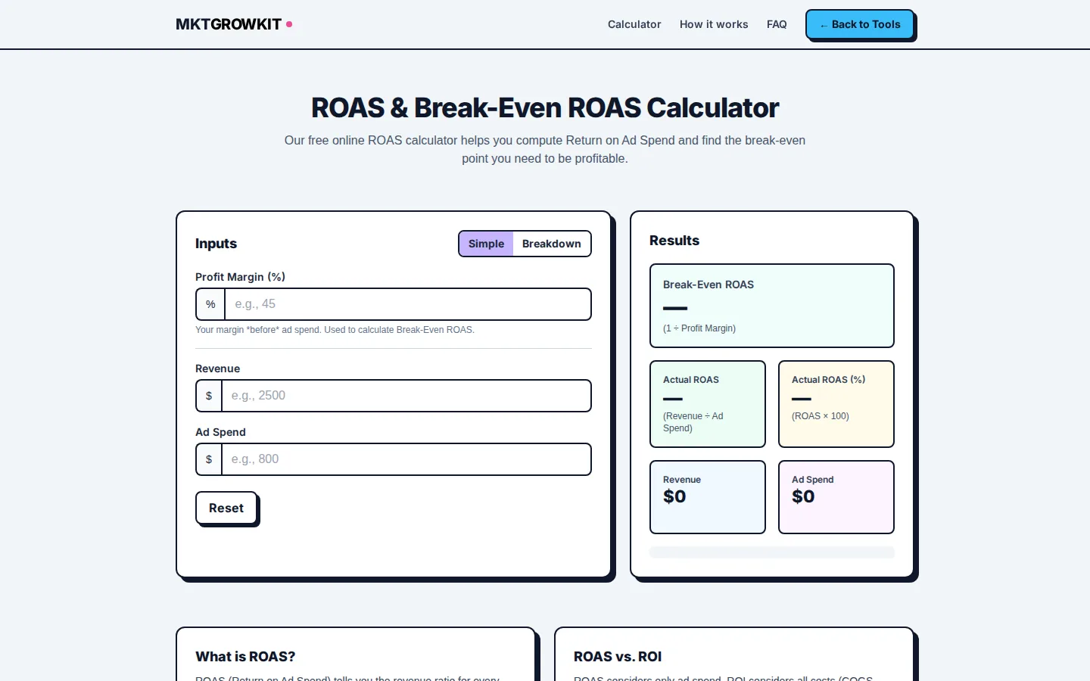This screenshot has width=1090, height=681.
Task: Open the Calculator nav link
Action: pyautogui.click(x=634, y=24)
